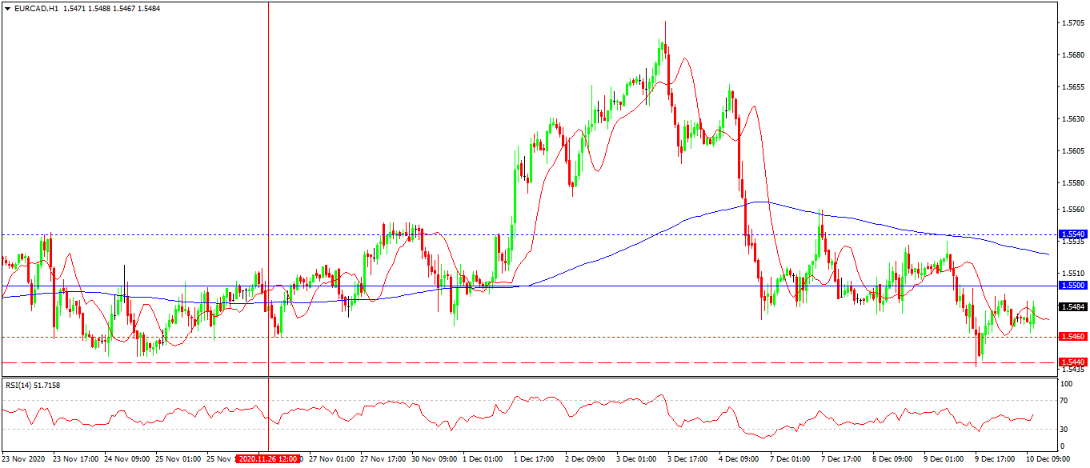Open the dropdown arrow beside EURCAD,H1
This screenshot has height=468, width=1090.
click(8, 8)
